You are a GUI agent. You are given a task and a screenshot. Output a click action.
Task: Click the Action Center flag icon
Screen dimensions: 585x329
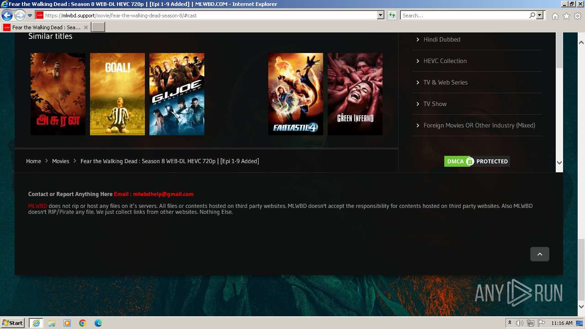542,323
